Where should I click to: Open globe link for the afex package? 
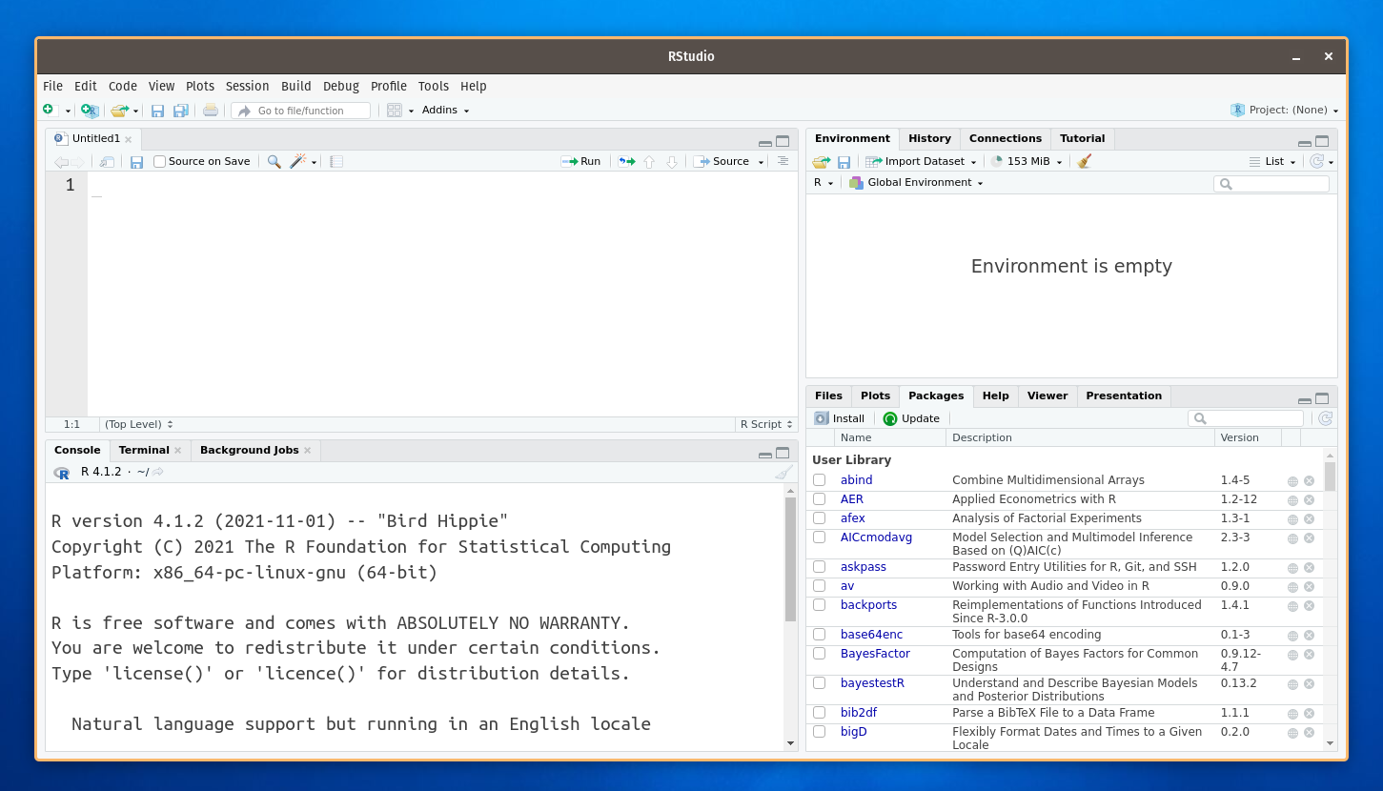click(x=1292, y=519)
